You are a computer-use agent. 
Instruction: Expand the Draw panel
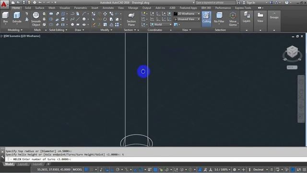(79, 30)
